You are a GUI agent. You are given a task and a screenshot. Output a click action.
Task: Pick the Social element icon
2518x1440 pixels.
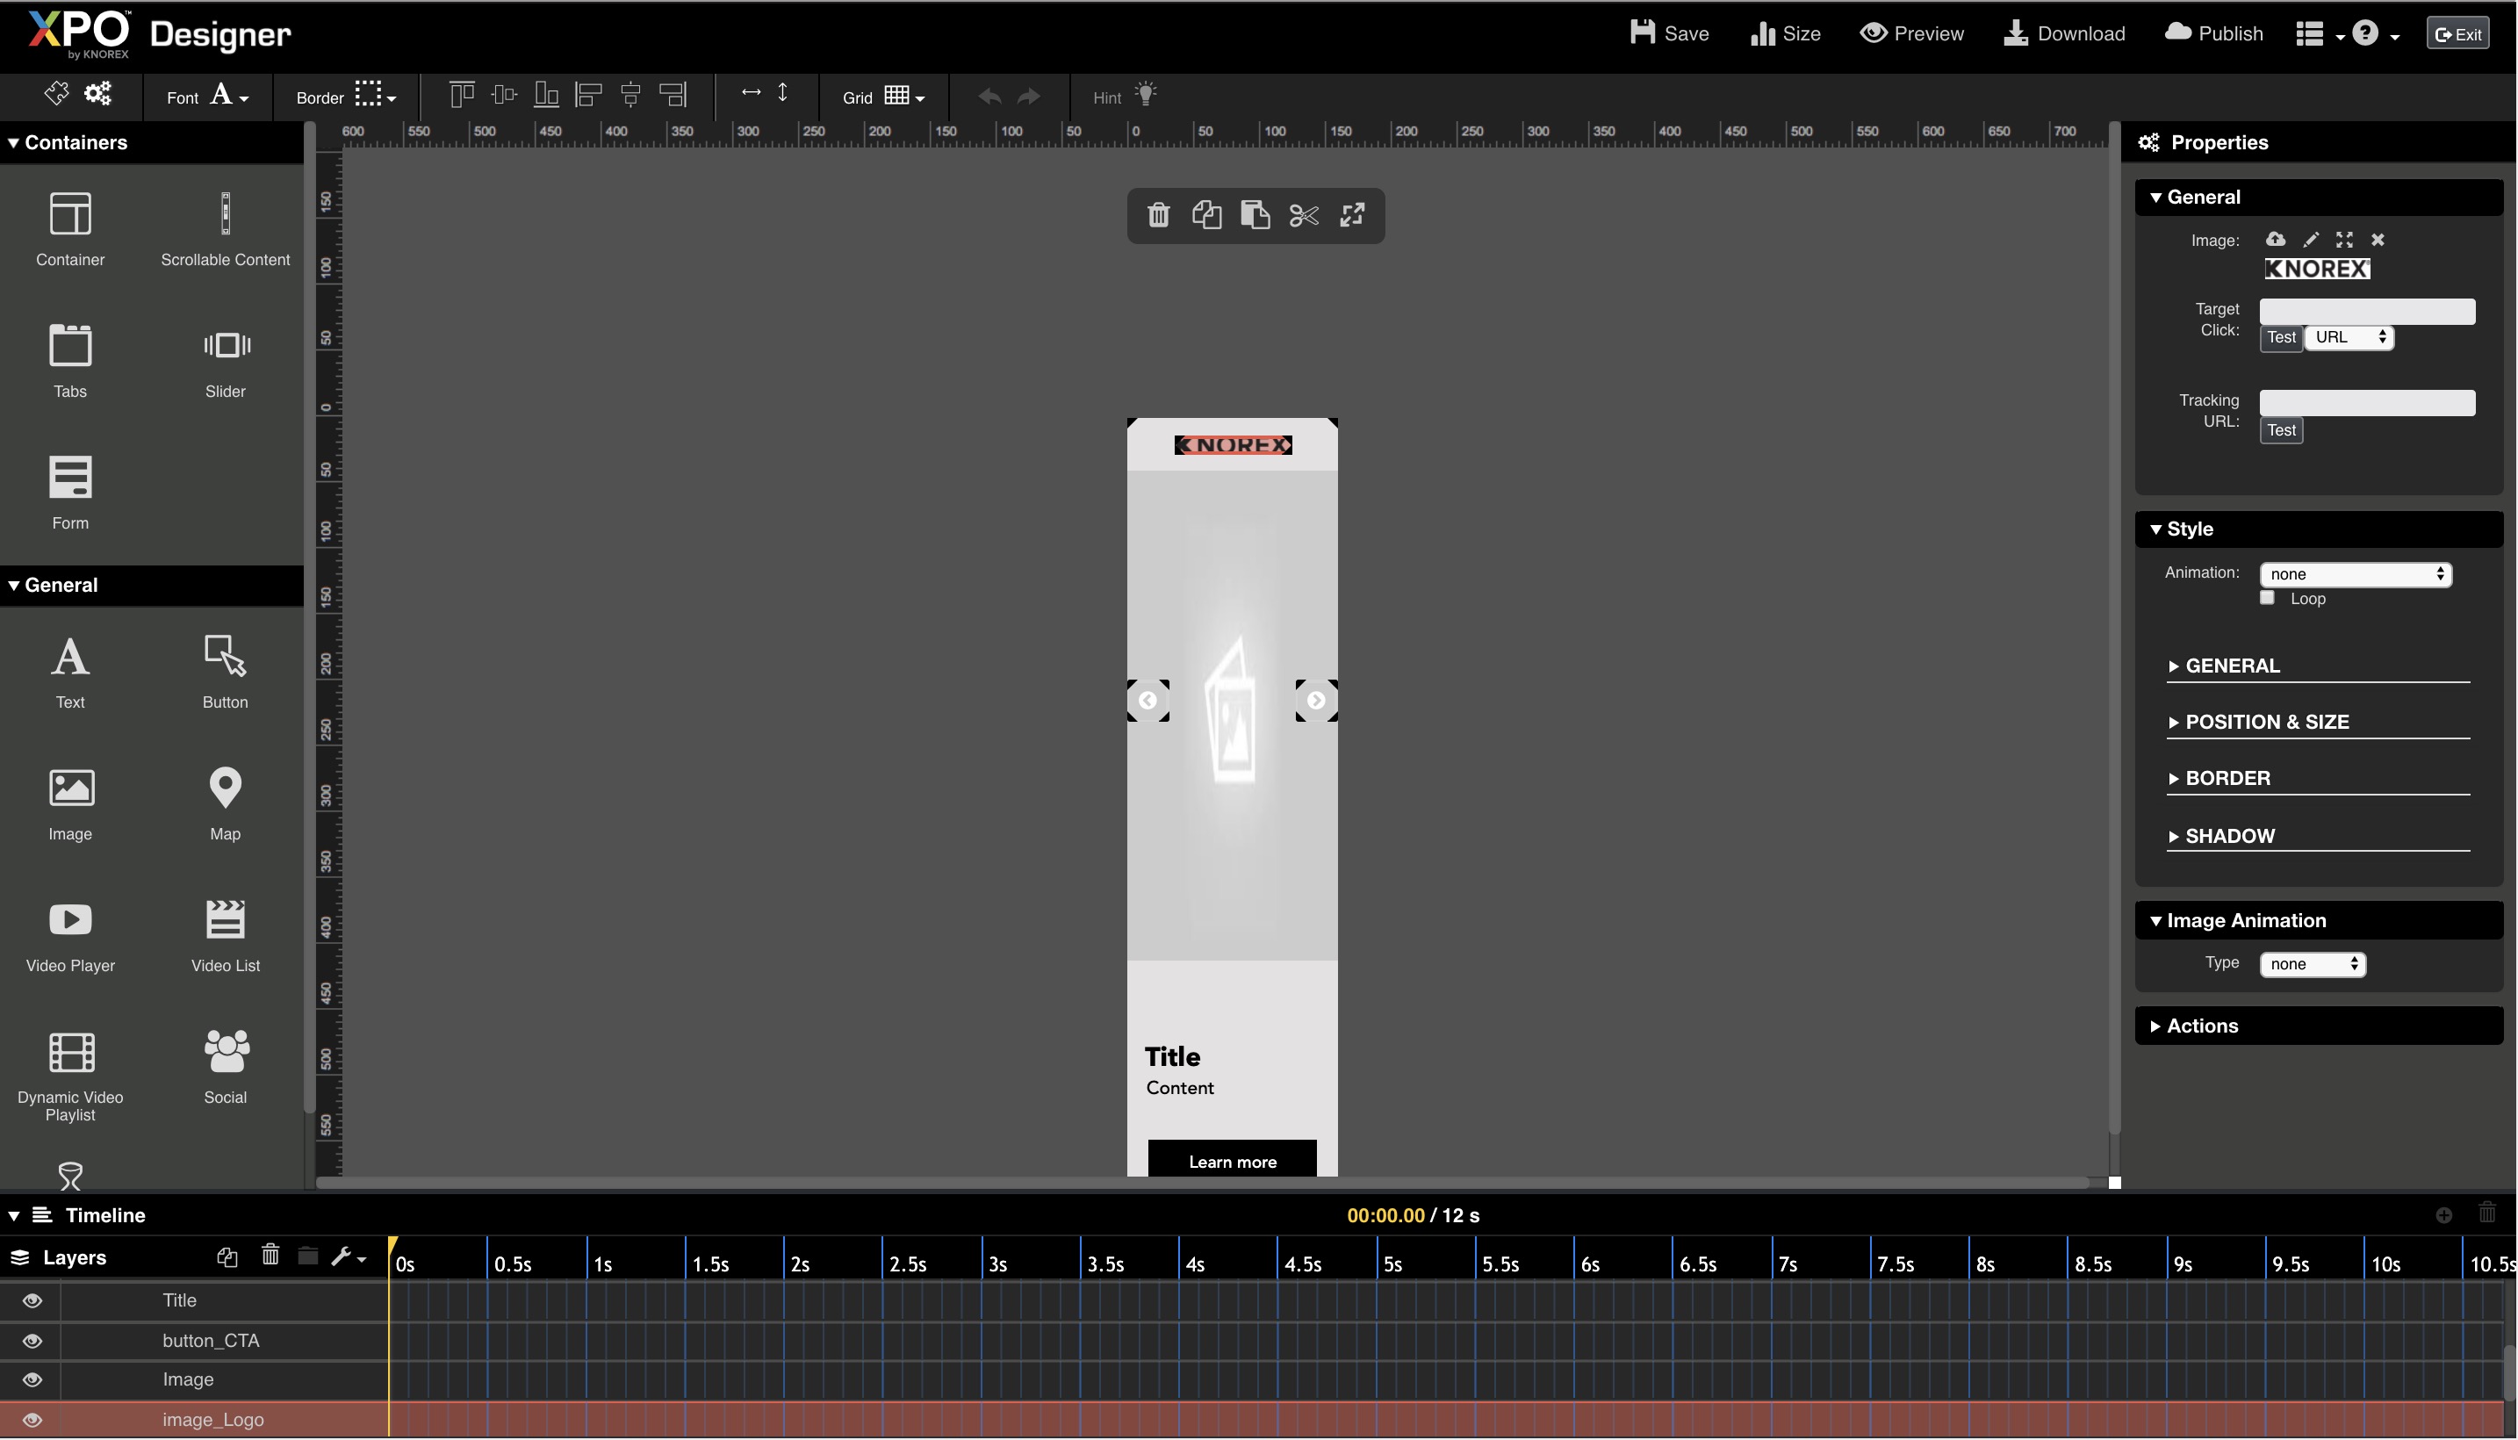click(x=226, y=1052)
